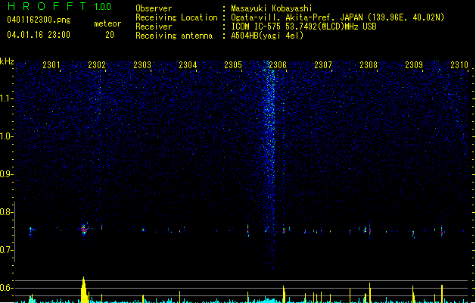Click the 'Receiving Location' label
The height and width of the screenshot is (303, 476).
tap(176, 17)
